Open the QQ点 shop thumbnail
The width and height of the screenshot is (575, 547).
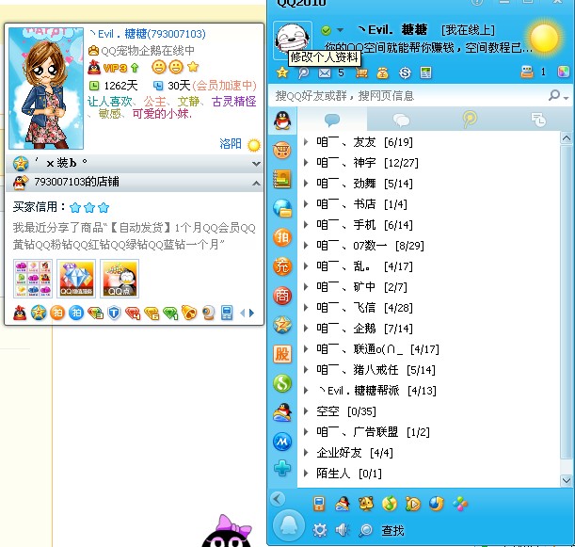120,279
